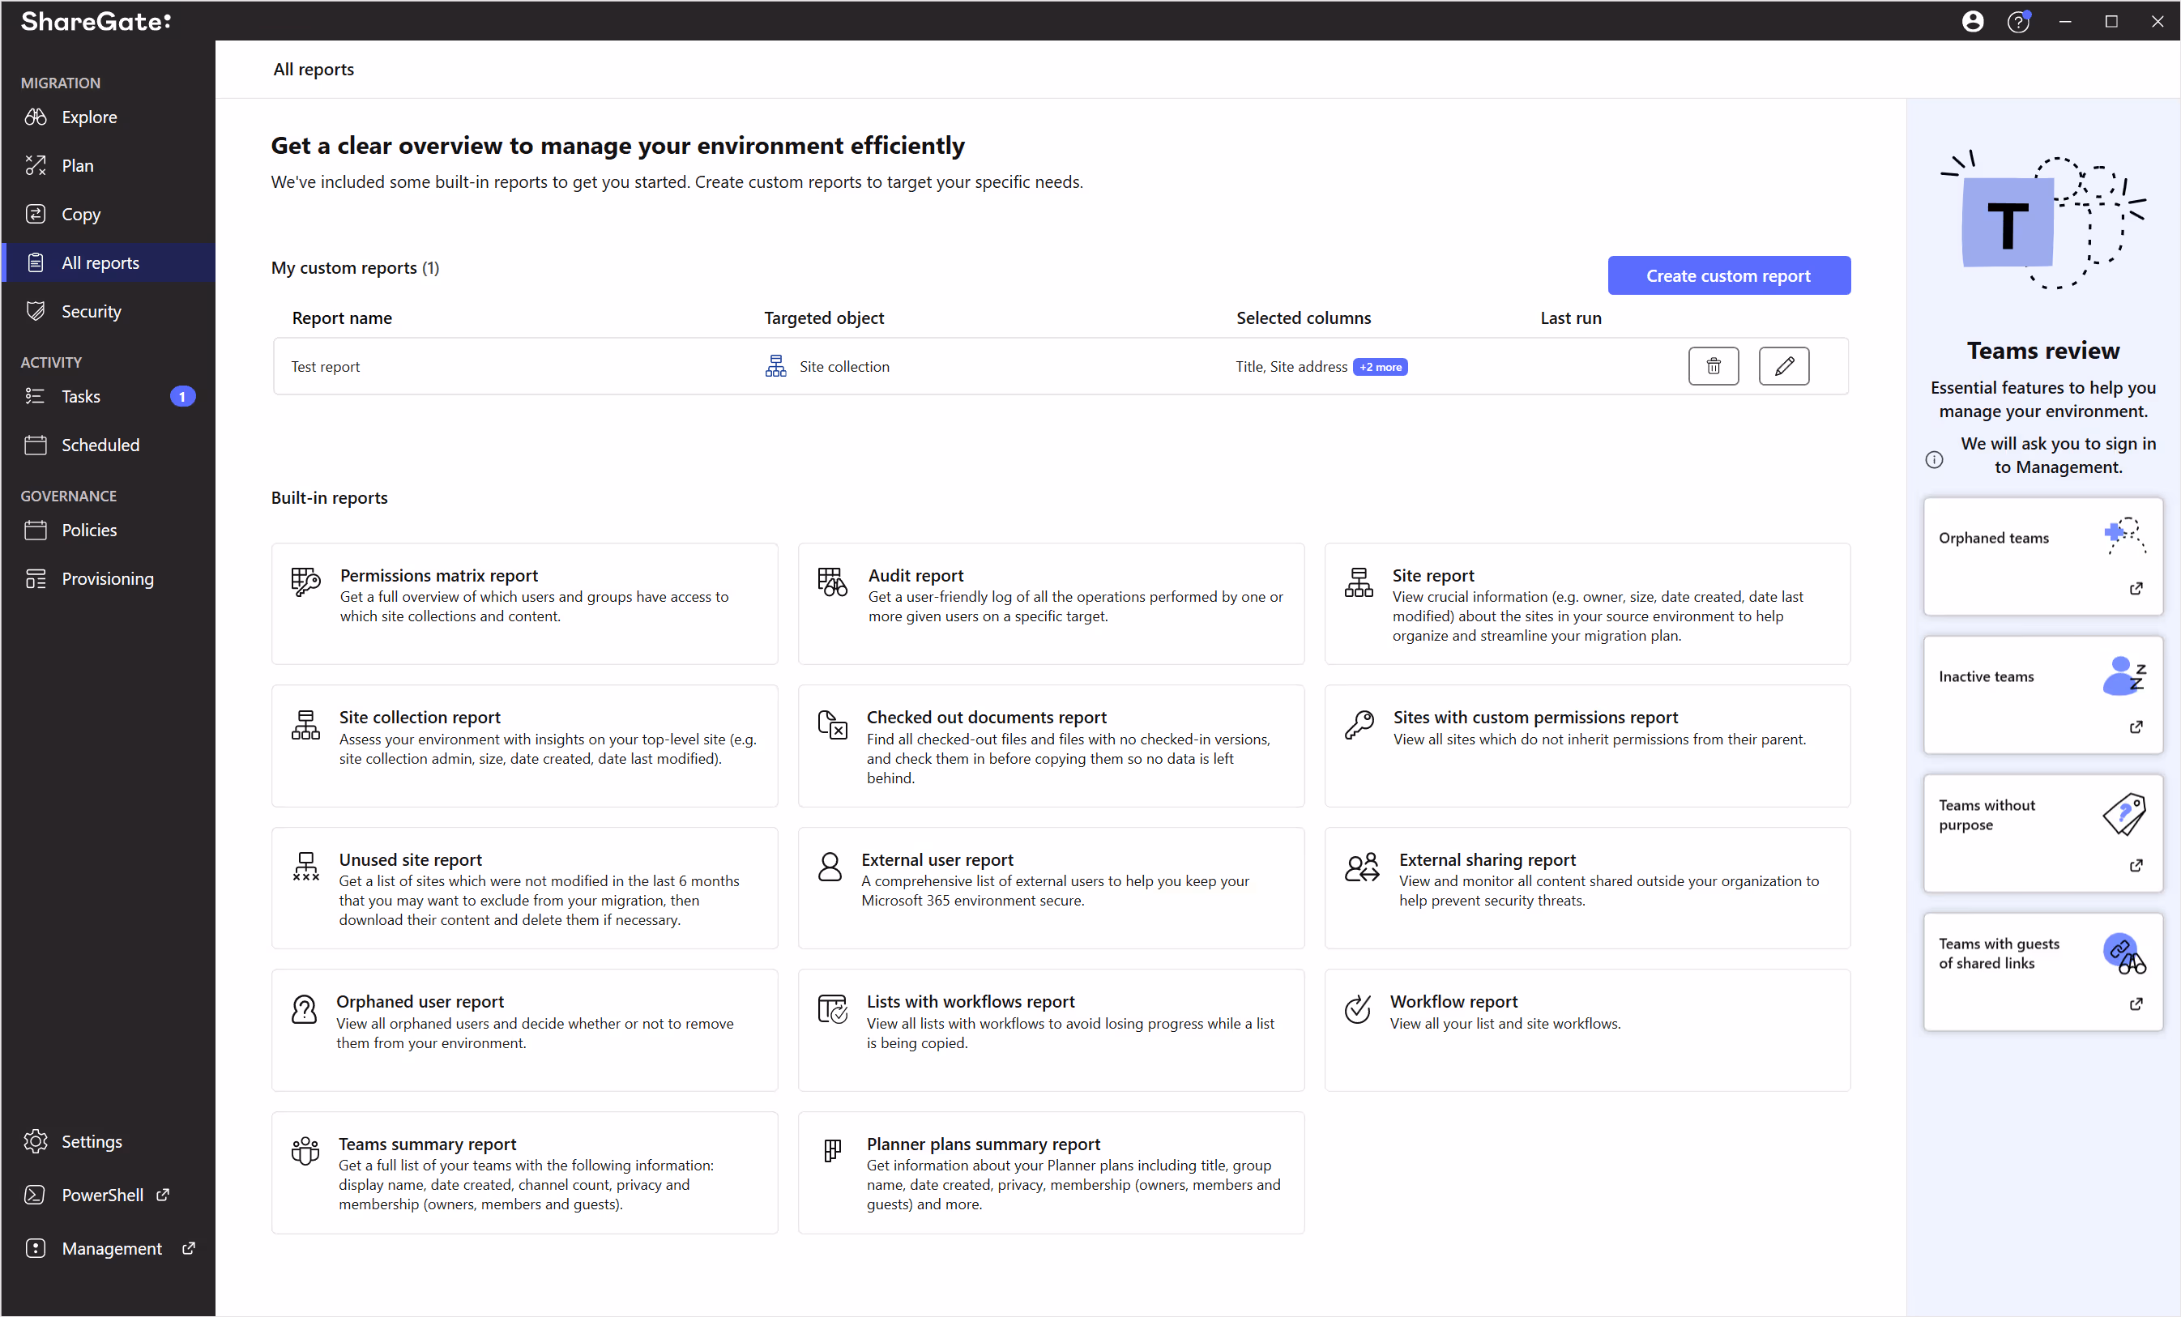2181x1317 pixels.
Task: Open Tasks with 1 notification badge
Action: pos(82,397)
